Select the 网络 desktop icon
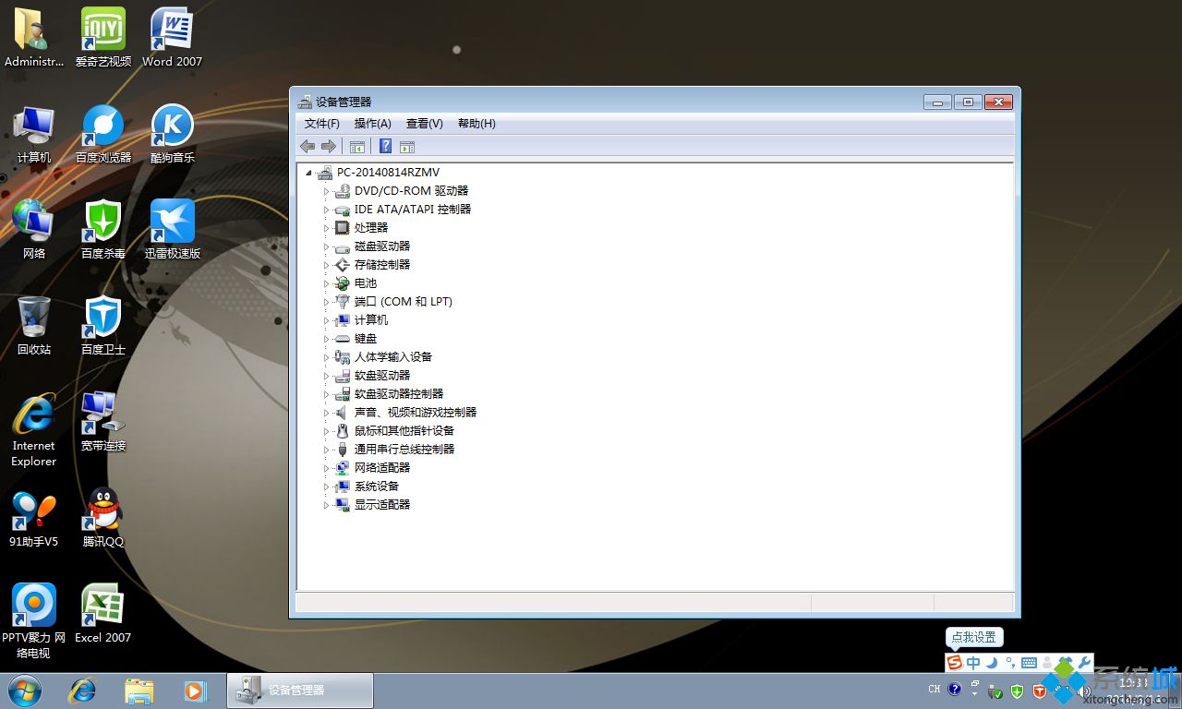Screen dimensions: 1182x709 coord(34,230)
